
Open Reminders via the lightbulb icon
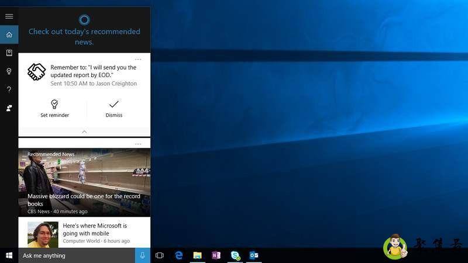9,71
